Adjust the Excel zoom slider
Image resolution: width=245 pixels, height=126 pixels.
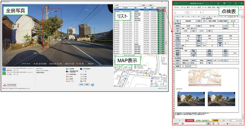228,123
